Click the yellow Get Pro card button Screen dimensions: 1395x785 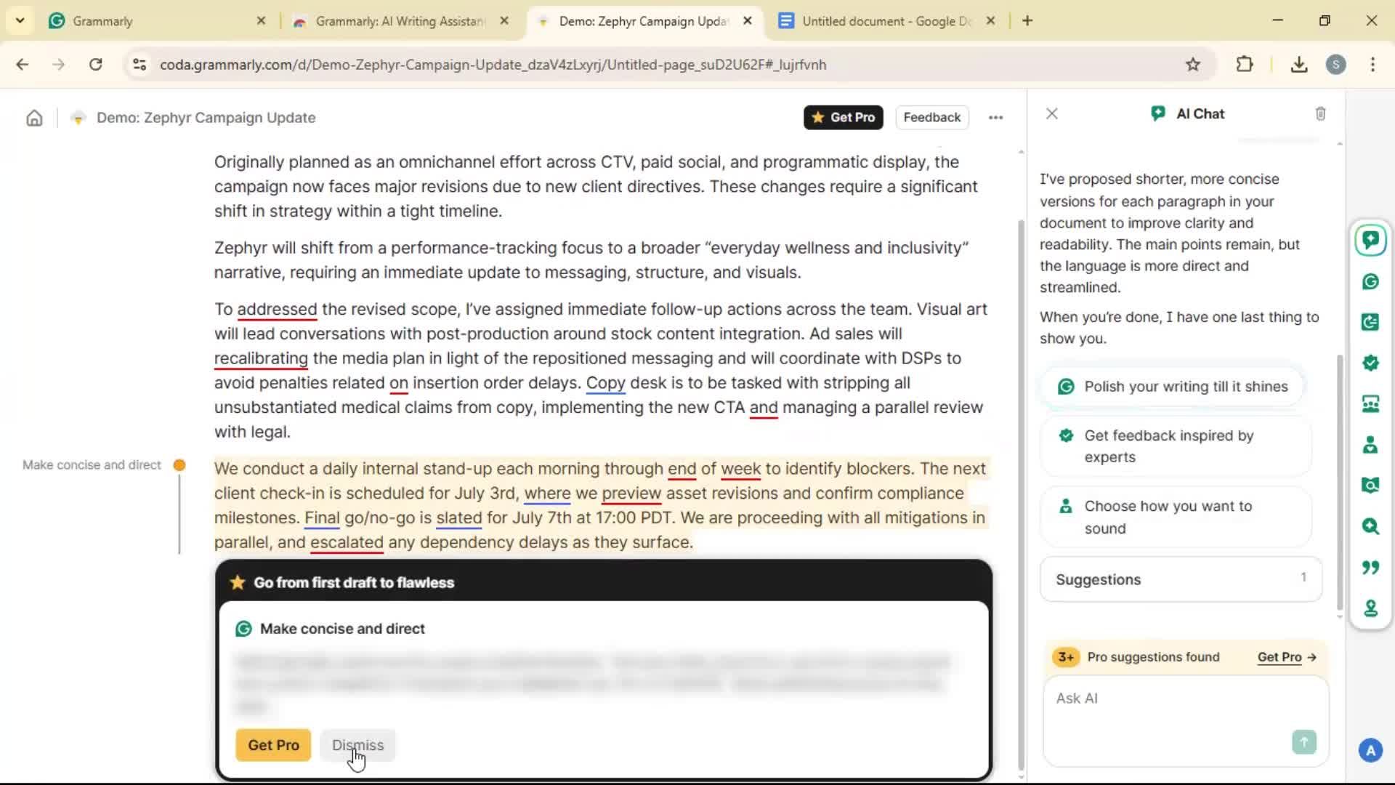(x=273, y=745)
